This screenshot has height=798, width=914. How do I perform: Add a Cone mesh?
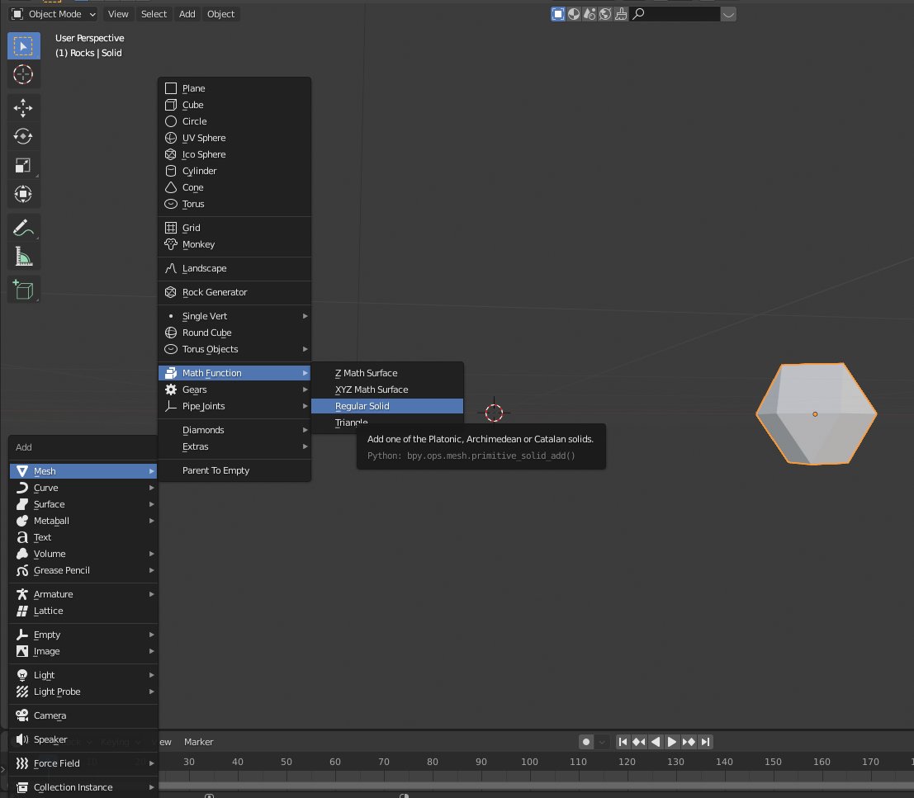234,187
